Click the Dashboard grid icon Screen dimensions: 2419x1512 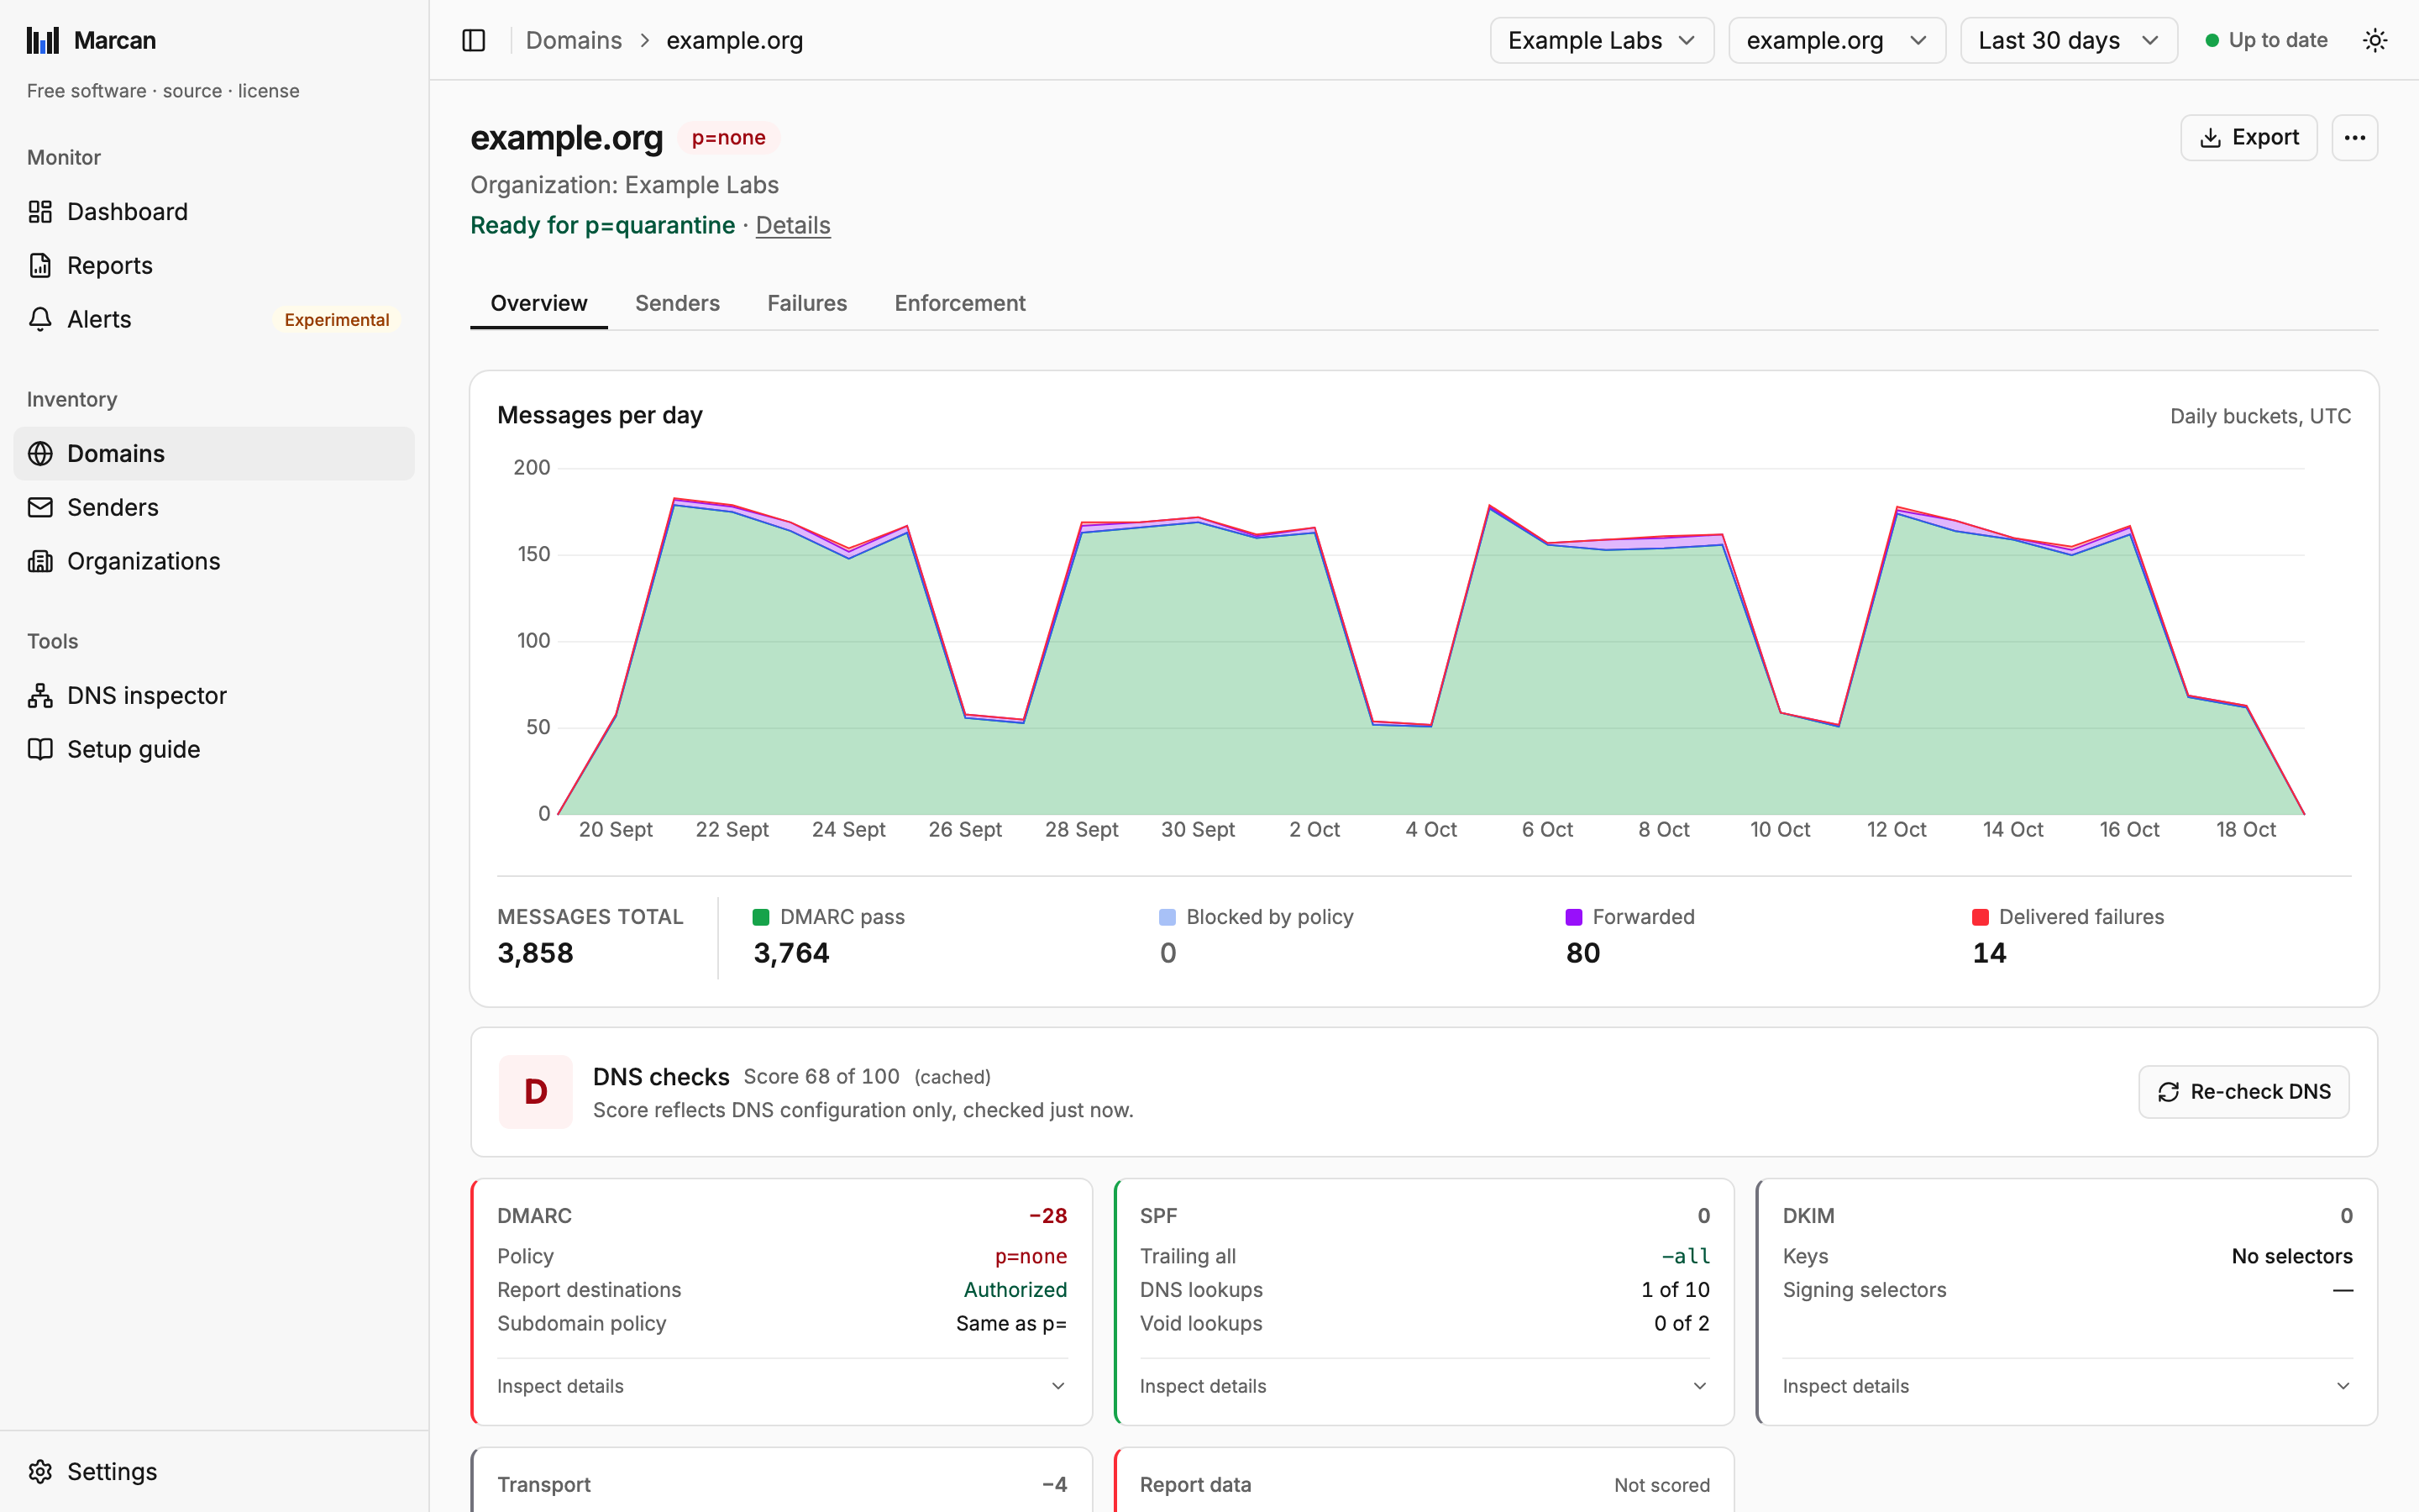click(x=40, y=212)
